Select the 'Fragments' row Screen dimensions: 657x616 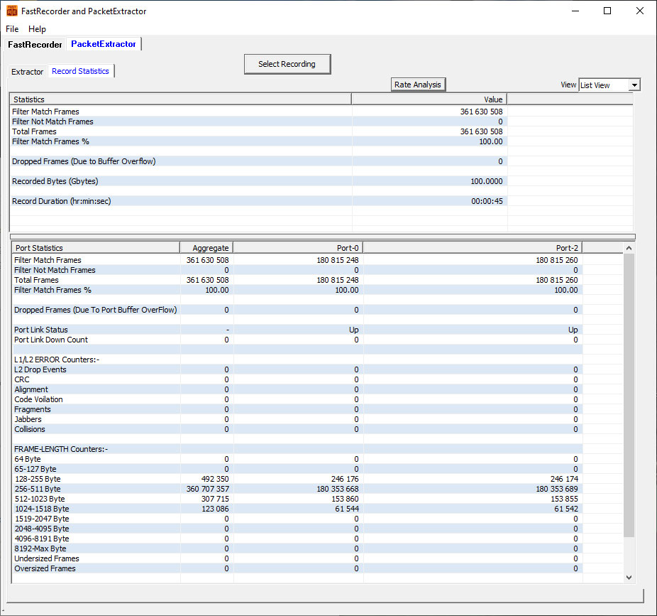pos(297,409)
